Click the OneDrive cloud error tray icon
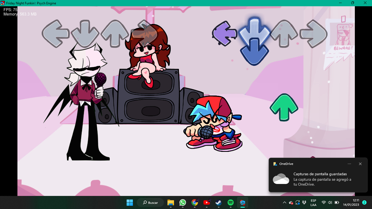372x209 pixels. [x=291, y=202]
